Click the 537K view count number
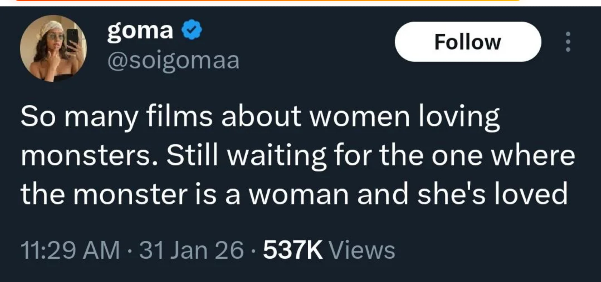The width and height of the screenshot is (601, 282). coord(293,250)
